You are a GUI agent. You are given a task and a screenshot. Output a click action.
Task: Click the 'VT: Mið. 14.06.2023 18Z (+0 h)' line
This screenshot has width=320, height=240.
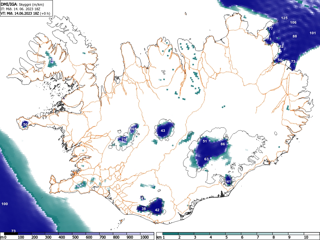25,13
